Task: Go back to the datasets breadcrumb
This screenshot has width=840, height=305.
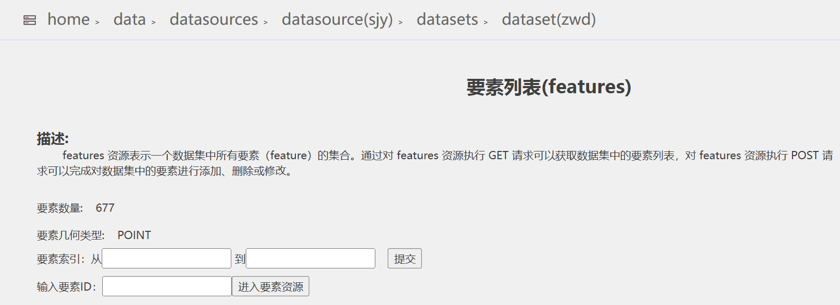Action: tap(447, 20)
